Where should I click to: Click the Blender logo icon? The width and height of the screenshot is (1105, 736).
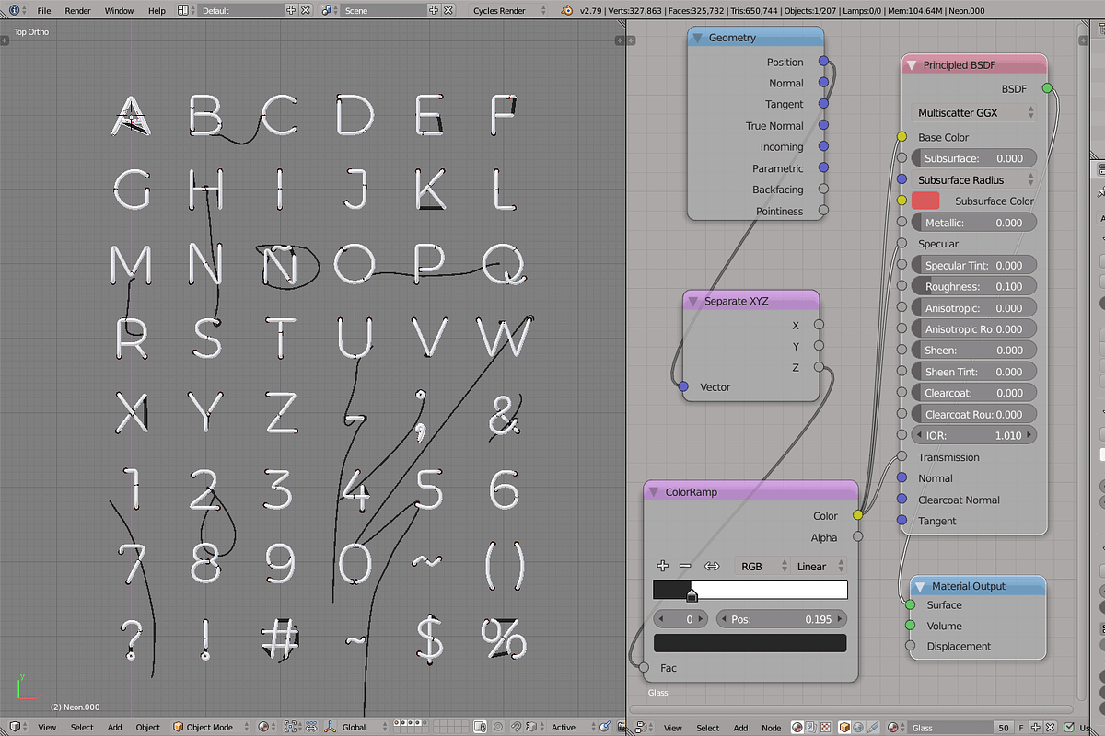(569, 10)
